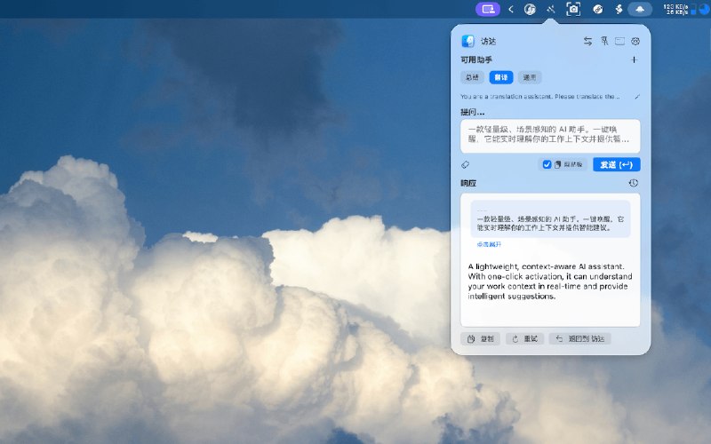Expand the quoted text via 点击展开 link
Screen dimensions: 711x444
coord(489,245)
